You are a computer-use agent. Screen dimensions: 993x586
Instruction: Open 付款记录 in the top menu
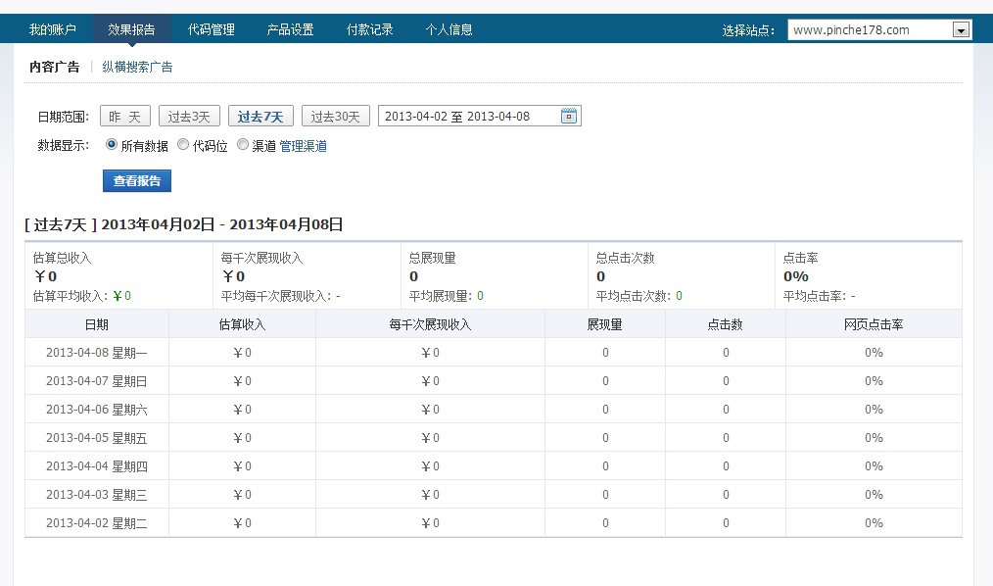pyautogui.click(x=370, y=29)
